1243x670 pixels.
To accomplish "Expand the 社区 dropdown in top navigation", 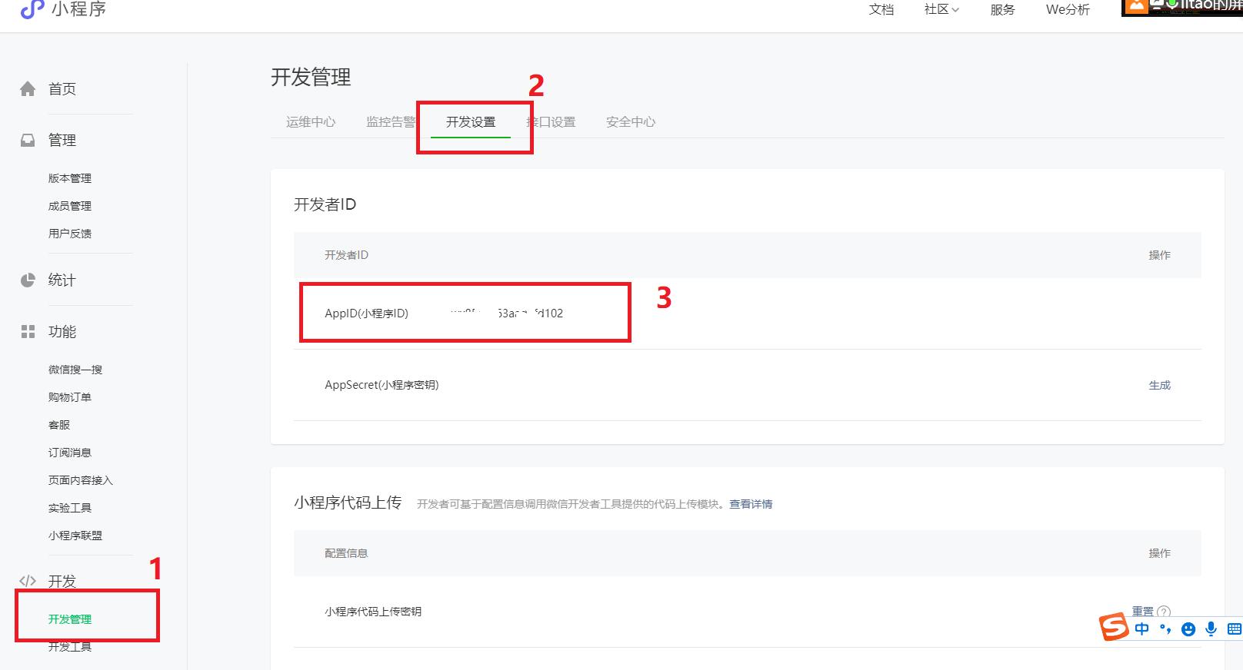I will pyautogui.click(x=941, y=9).
